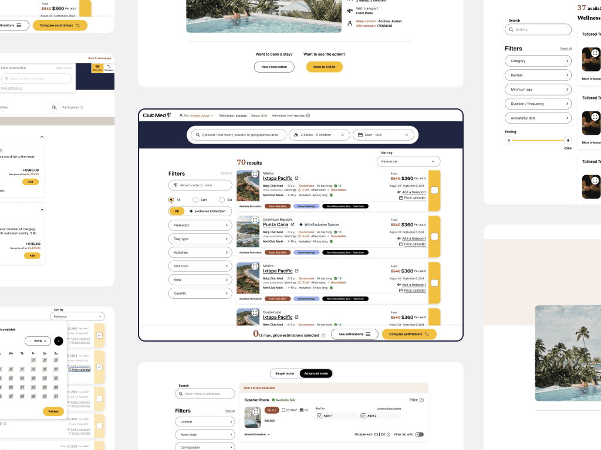The image size is (601, 450).
Task: Expand the Superior Room photo
Action: [256, 412]
